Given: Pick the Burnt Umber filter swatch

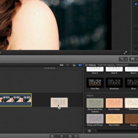Looking at the screenshot, I should coord(114,103).
